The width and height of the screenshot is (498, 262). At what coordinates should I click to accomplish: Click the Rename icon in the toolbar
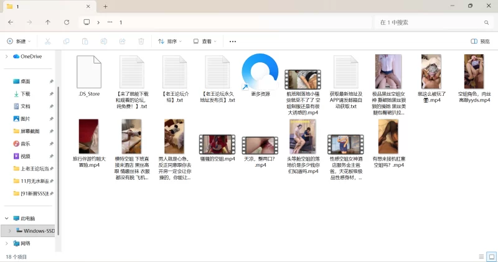103,41
